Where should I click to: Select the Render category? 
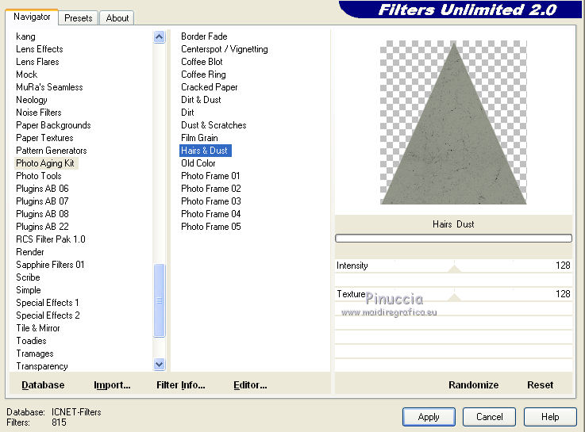point(30,252)
